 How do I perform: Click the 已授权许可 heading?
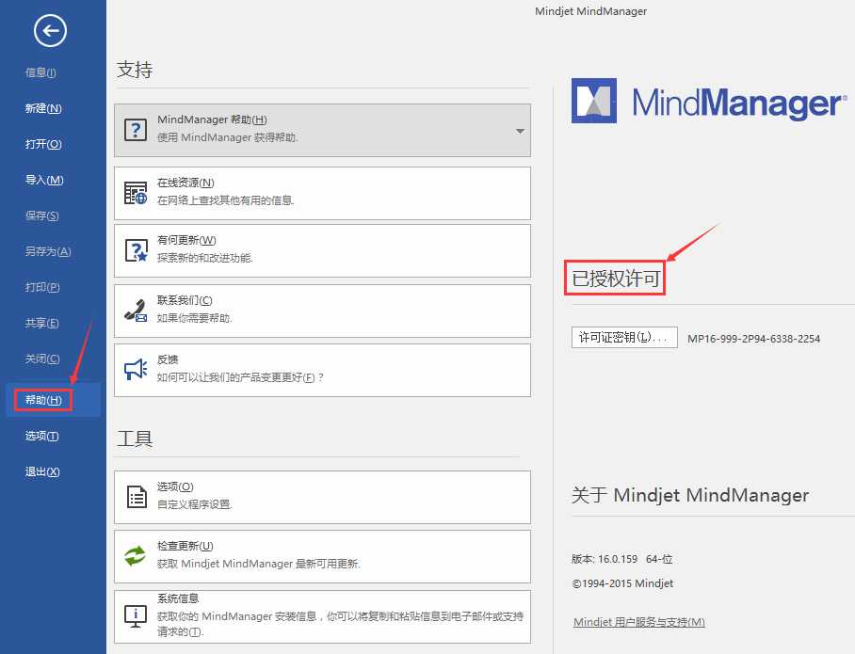tap(616, 279)
